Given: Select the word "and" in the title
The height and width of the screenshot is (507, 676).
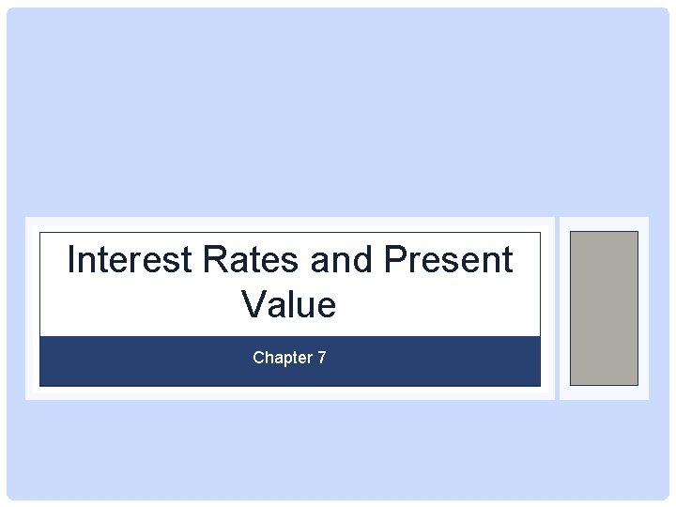Looking at the screenshot, I should tap(341, 259).
